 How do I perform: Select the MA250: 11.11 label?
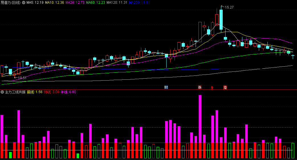coord(139,3)
